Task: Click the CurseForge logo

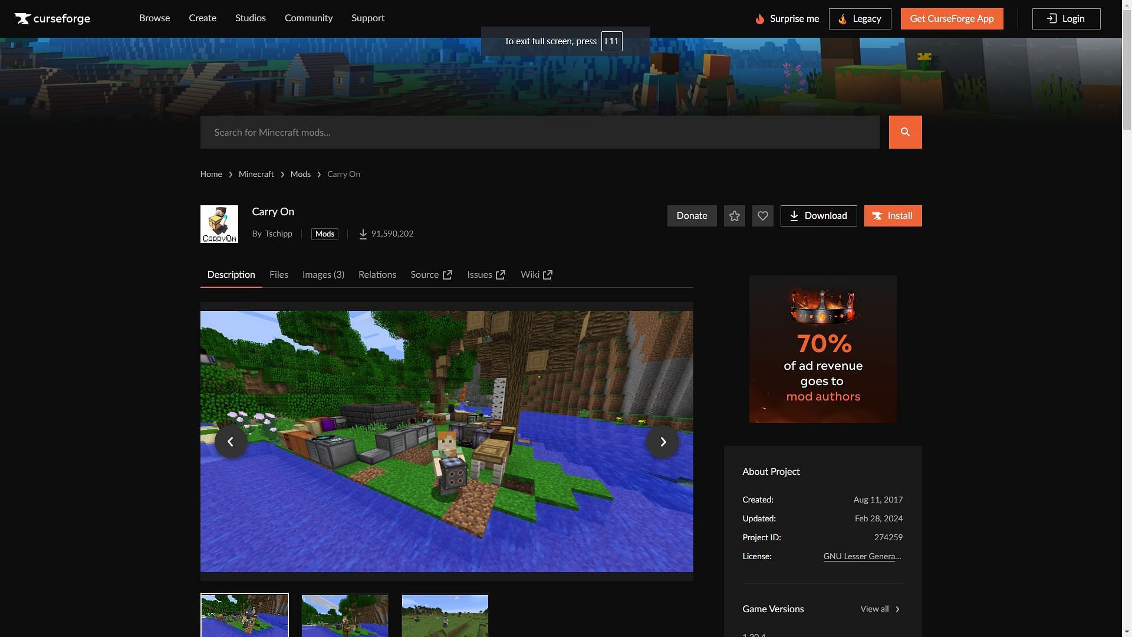Action: pyautogui.click(x=52, y=19)
